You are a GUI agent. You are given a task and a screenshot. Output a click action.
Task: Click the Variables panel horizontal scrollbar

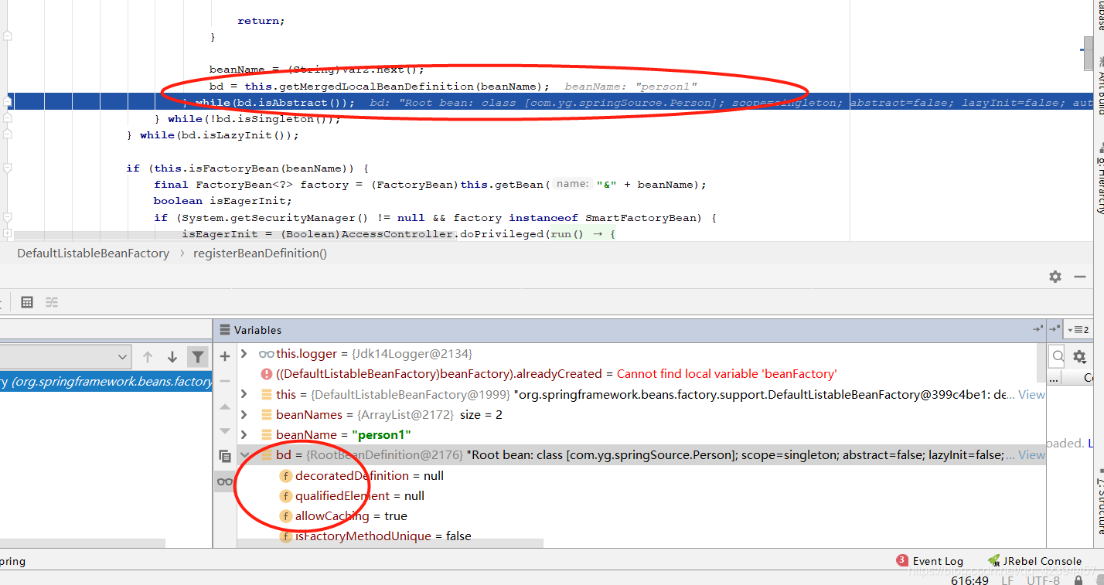tap(390, 543)
